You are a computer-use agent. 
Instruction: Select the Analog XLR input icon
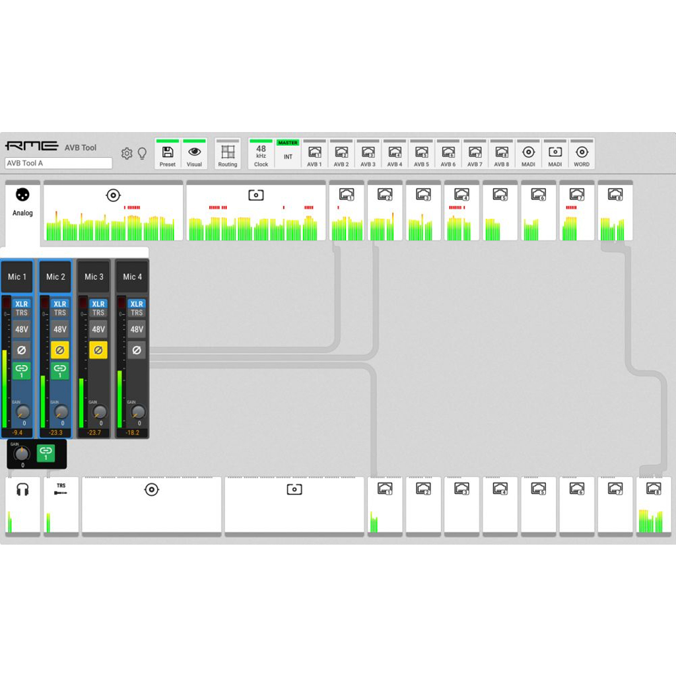pyautogui.click(x=22, y=194)
